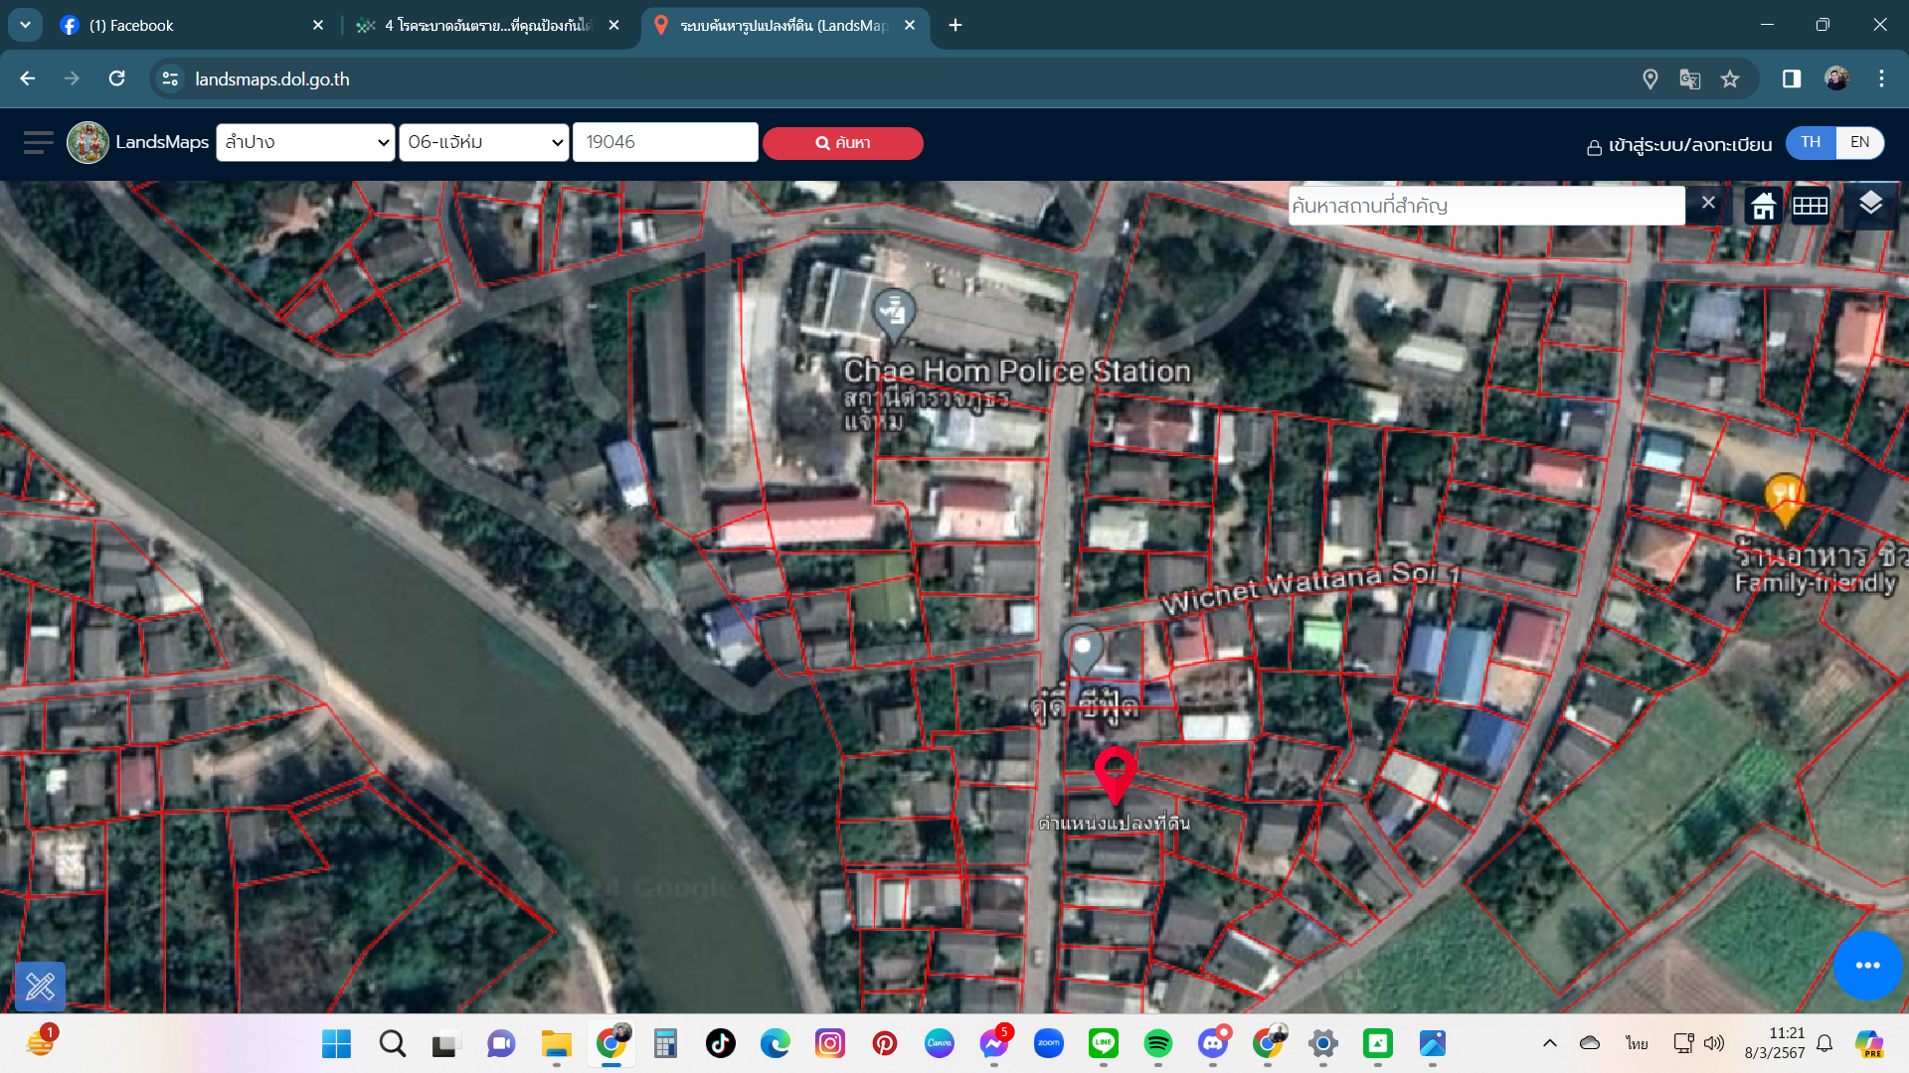Expand the tab search dropdown arrow

(25, 26)
